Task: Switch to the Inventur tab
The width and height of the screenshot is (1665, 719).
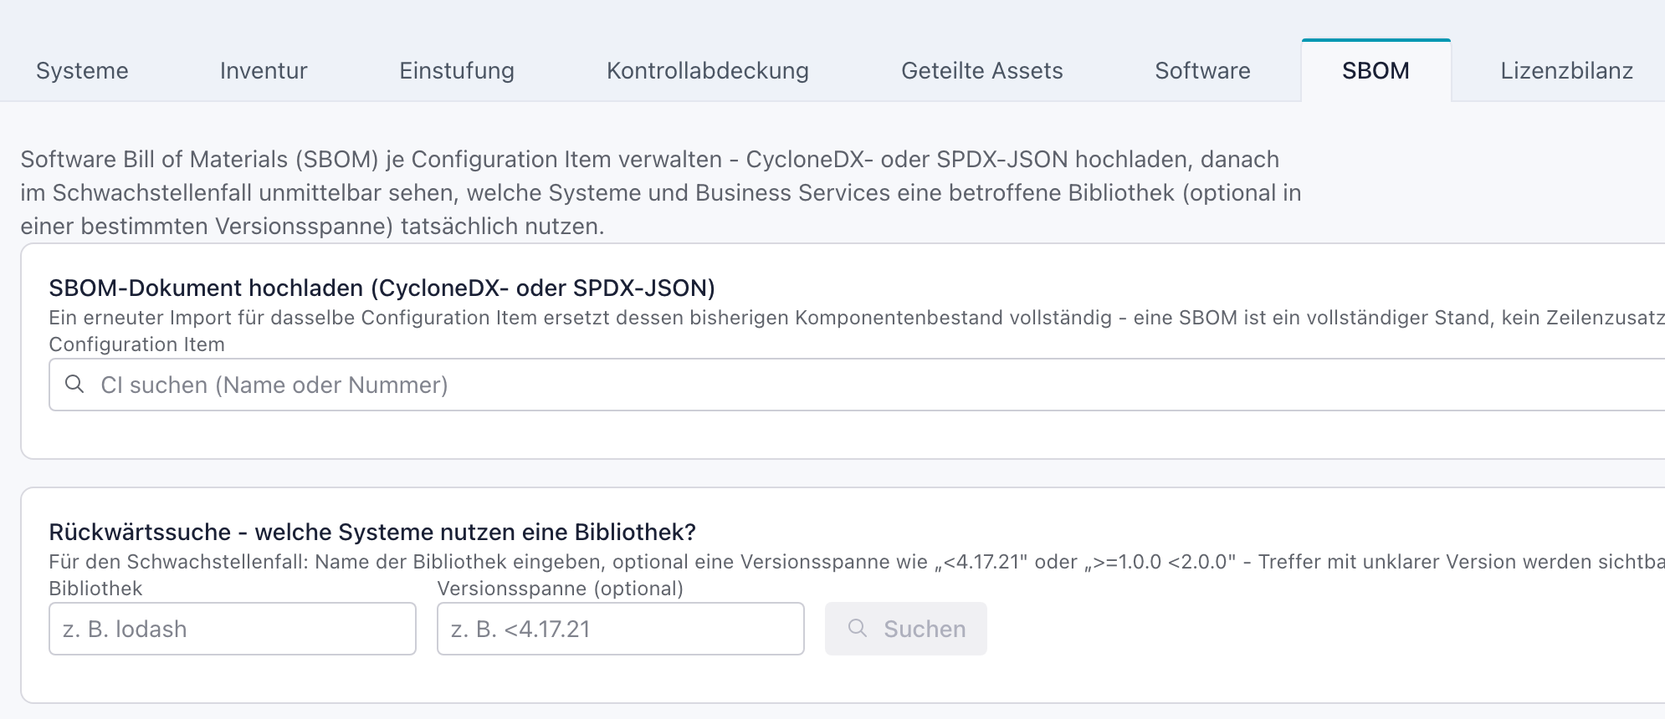Action: (x=264, y=70)
